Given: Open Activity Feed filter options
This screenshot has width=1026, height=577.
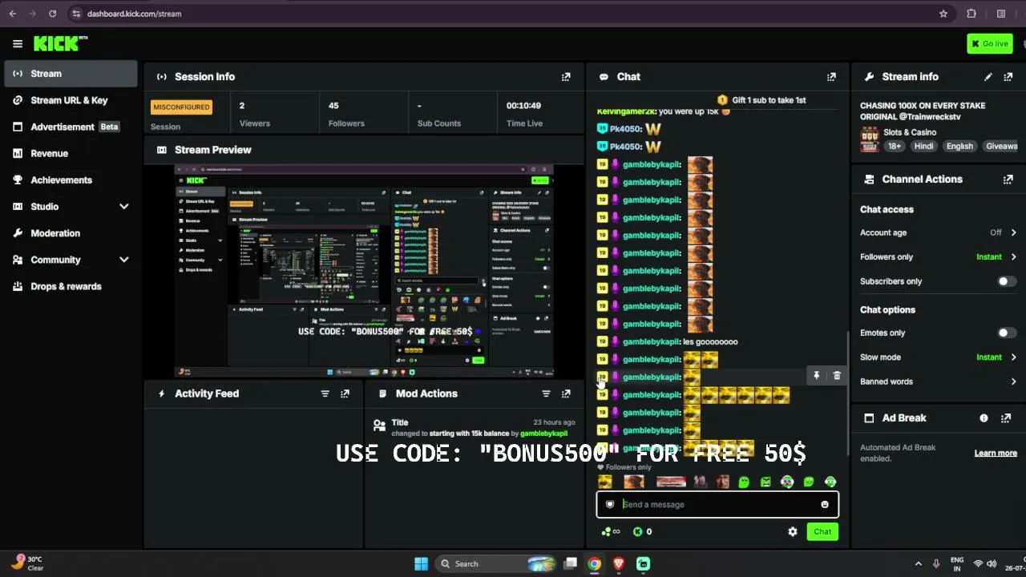Looking at the screenshot, I should pyautogui.click(x=325, y=393).
